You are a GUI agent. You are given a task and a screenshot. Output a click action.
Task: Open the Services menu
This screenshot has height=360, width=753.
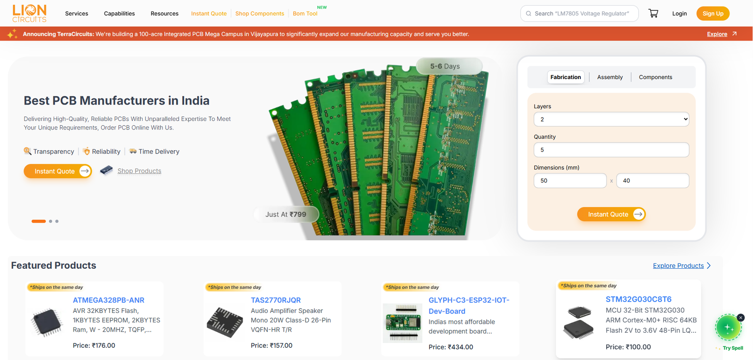tap(77, 14)
